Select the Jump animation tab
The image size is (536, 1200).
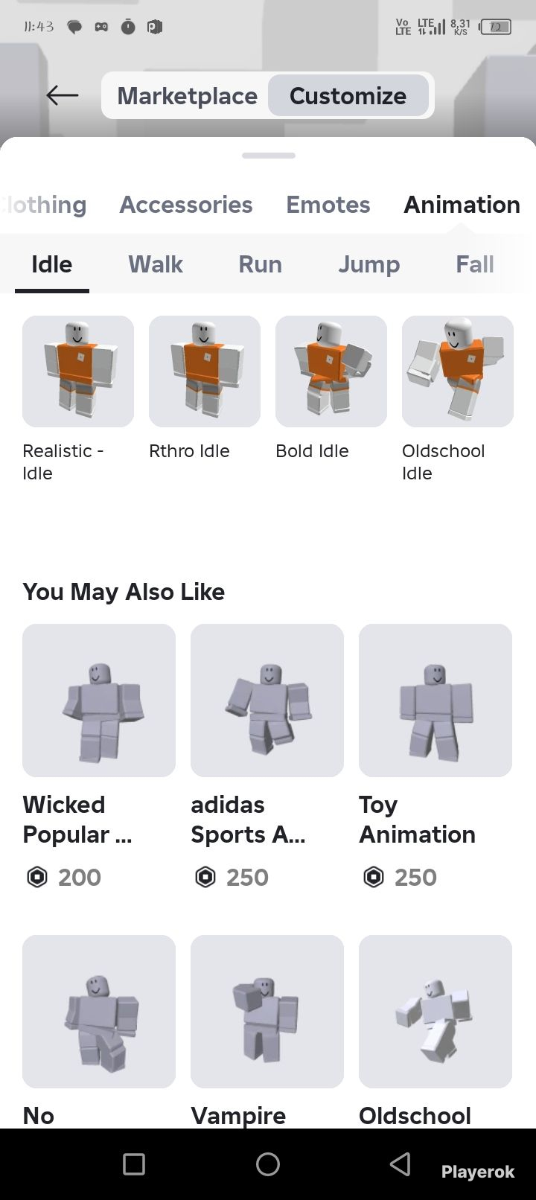point(369,264)
